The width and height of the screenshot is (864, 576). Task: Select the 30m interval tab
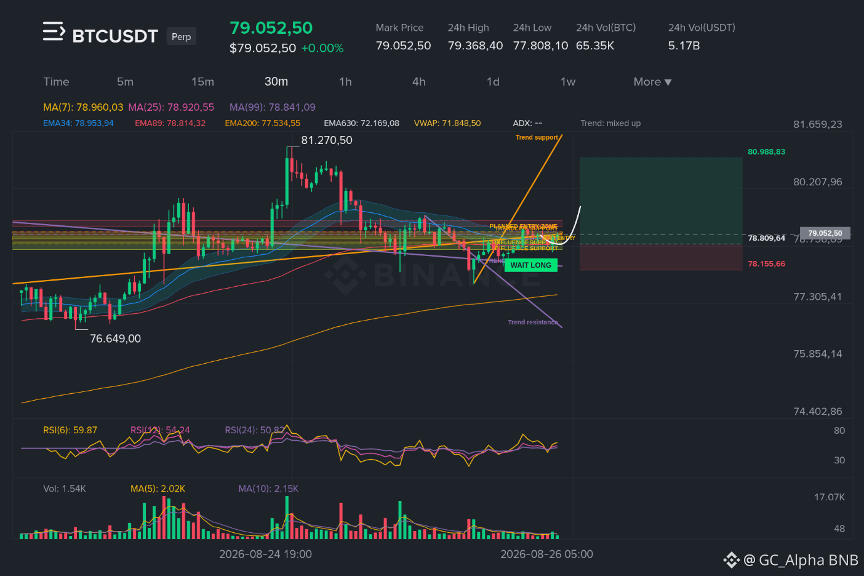click(x=276, y=82)
